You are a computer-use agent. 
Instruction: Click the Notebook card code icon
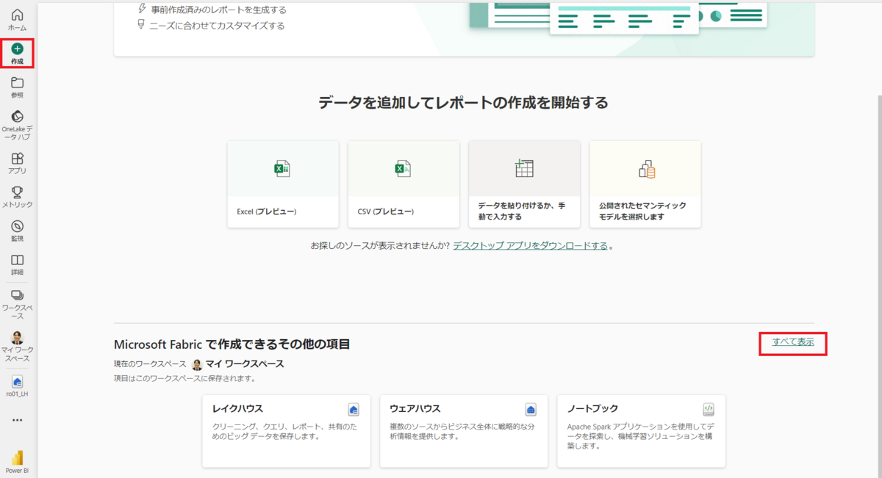coord(709,409)
